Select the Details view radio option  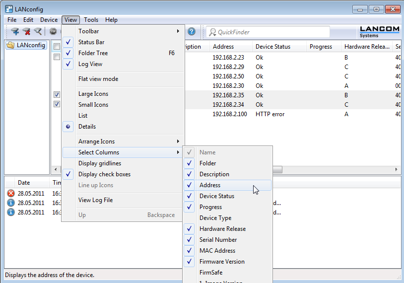(x=87, y=127)
